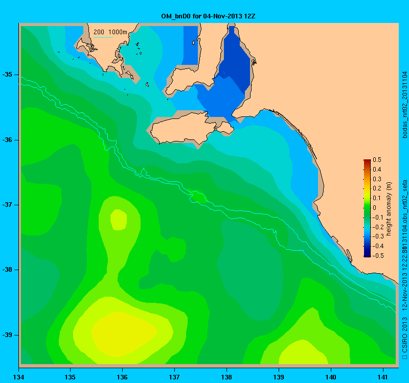
Task: Click the 'bodas_nrt02_20131104' side label
Action: [404, 105]
